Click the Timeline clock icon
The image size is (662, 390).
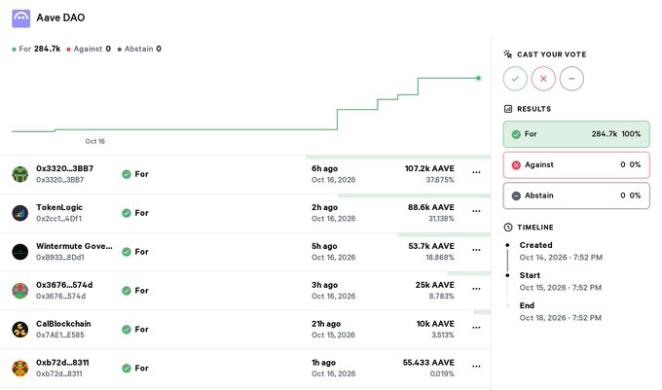pos(508,228)
